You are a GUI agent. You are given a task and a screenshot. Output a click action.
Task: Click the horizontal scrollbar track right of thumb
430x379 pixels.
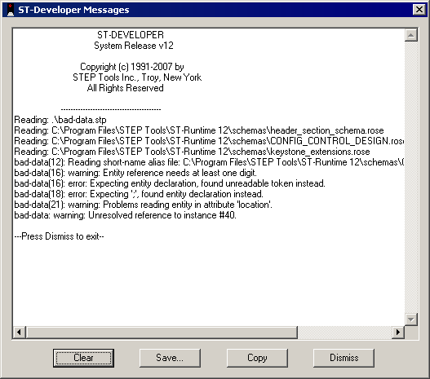tap(344, 333)
